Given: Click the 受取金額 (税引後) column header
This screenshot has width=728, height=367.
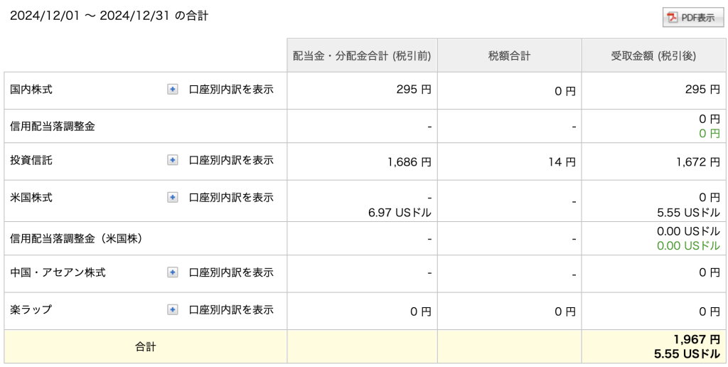Looking at the screenshot, I should [x=653, y=55].
